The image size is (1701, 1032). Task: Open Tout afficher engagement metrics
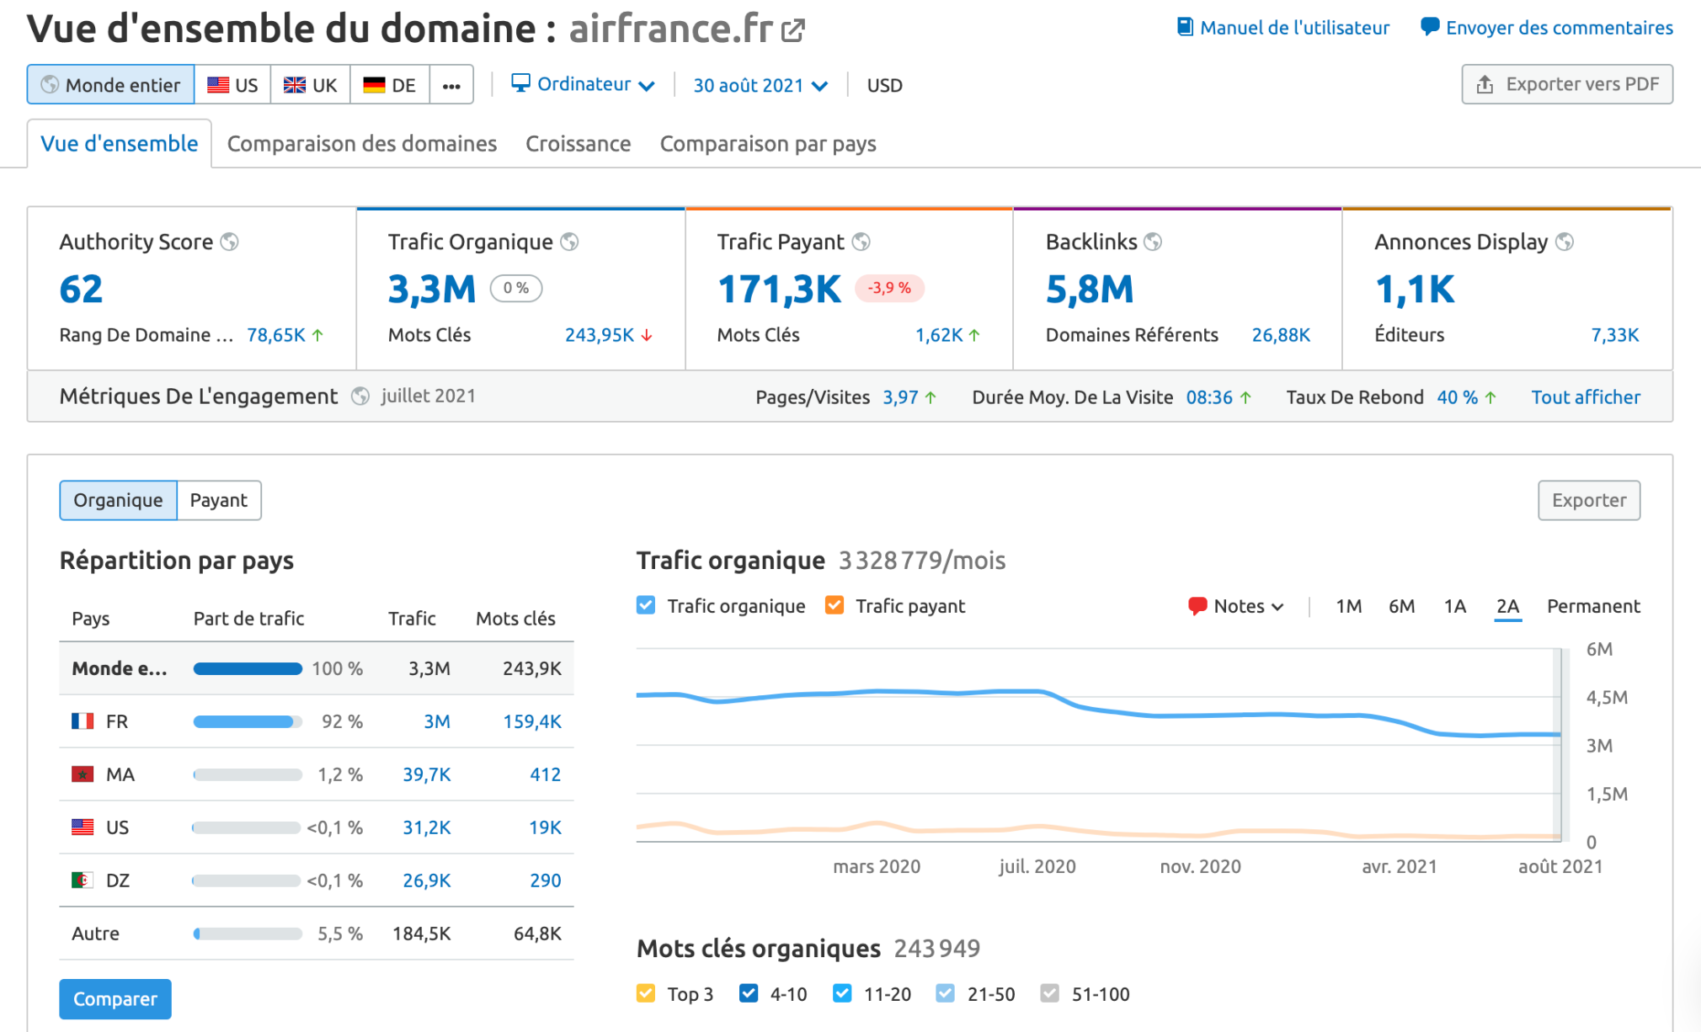pyautogui.click(x=1585, y=396)
